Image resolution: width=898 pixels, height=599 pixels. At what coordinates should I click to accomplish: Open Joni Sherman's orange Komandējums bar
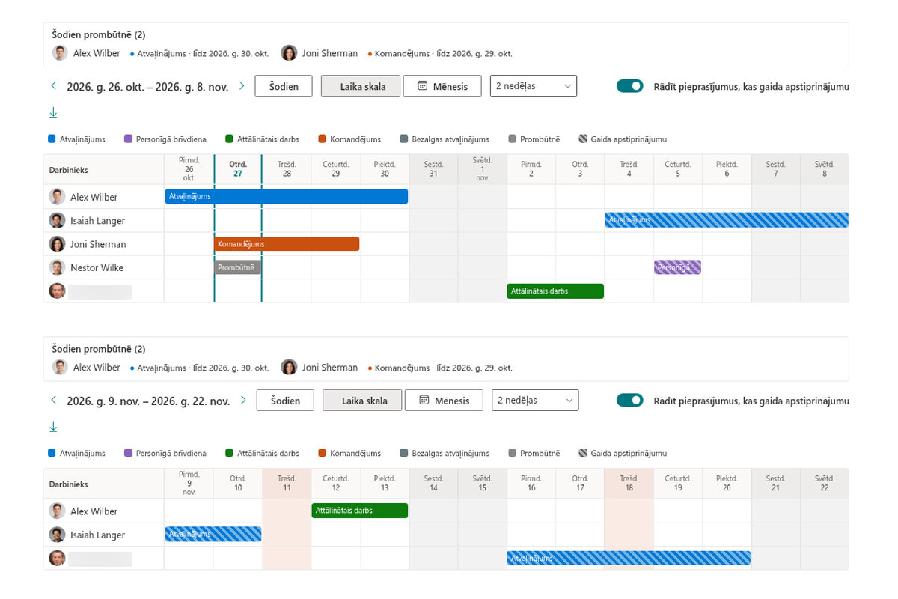pyautogui.click(x=287, y=244)
